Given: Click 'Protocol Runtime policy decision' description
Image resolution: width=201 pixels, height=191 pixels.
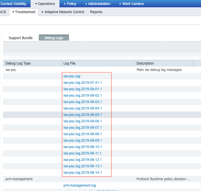Looking at the screenshot, I should click(163, 179).
